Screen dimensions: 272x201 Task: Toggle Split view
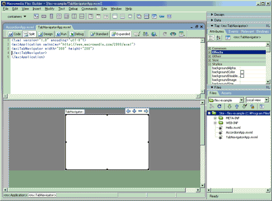(x=29, y=34)
